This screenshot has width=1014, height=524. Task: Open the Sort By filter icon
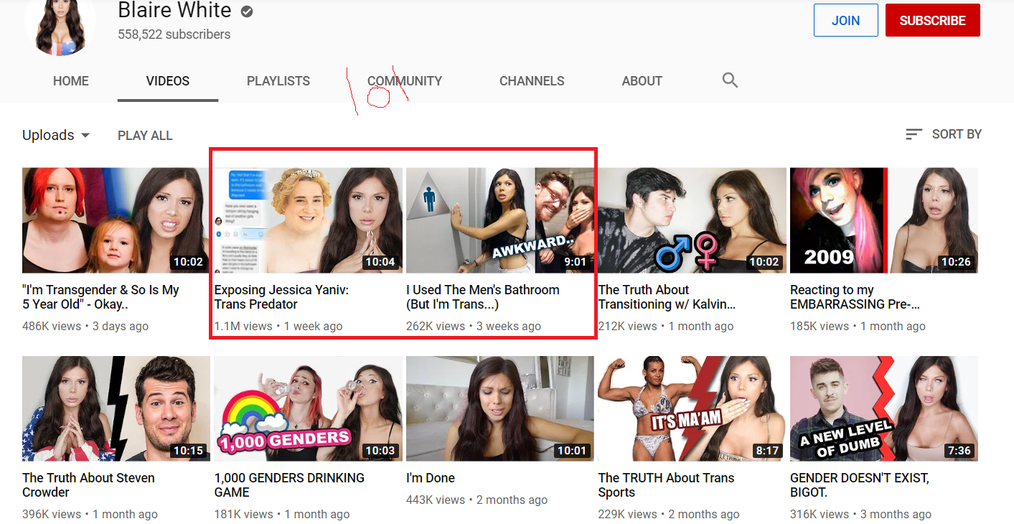[914, 134]
